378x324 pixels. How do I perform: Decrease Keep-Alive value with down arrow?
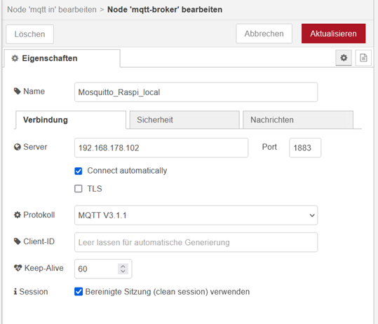(123, 271)
